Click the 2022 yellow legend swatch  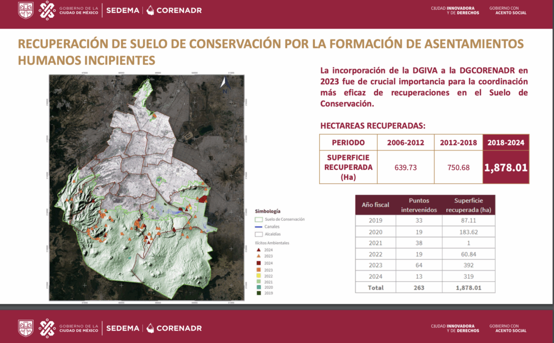(x=259, y=275)
